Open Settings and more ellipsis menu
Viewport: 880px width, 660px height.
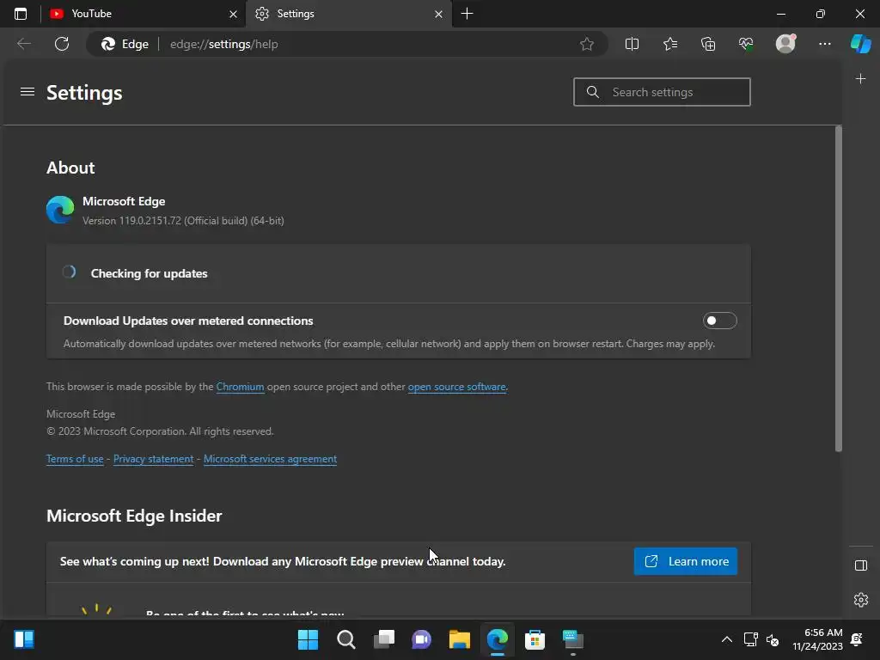(x=824, y=44)
